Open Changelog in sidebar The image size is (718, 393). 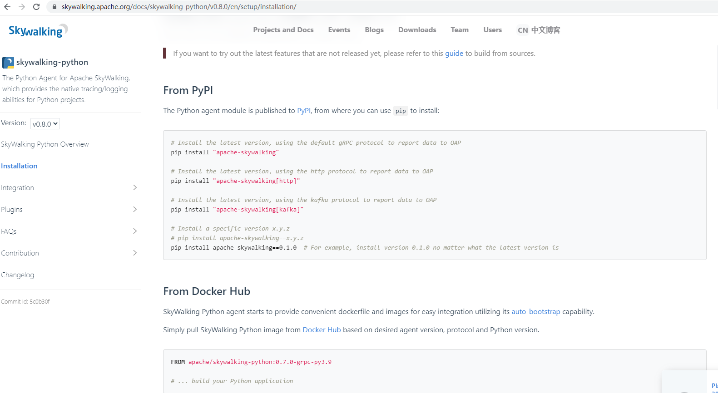point(17,275)
